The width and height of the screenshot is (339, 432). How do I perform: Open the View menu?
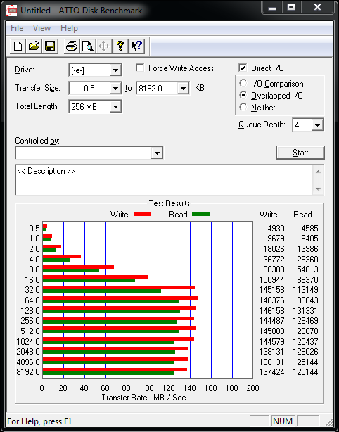coord(42,28)
